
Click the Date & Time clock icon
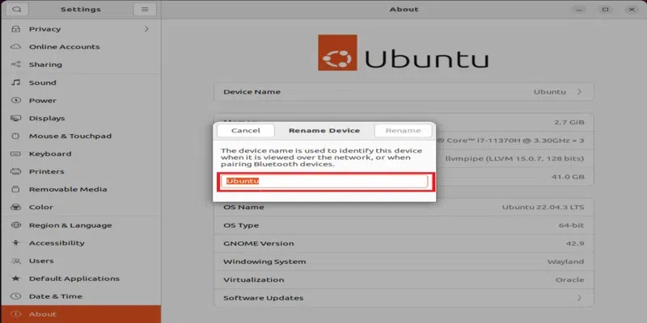15,296
